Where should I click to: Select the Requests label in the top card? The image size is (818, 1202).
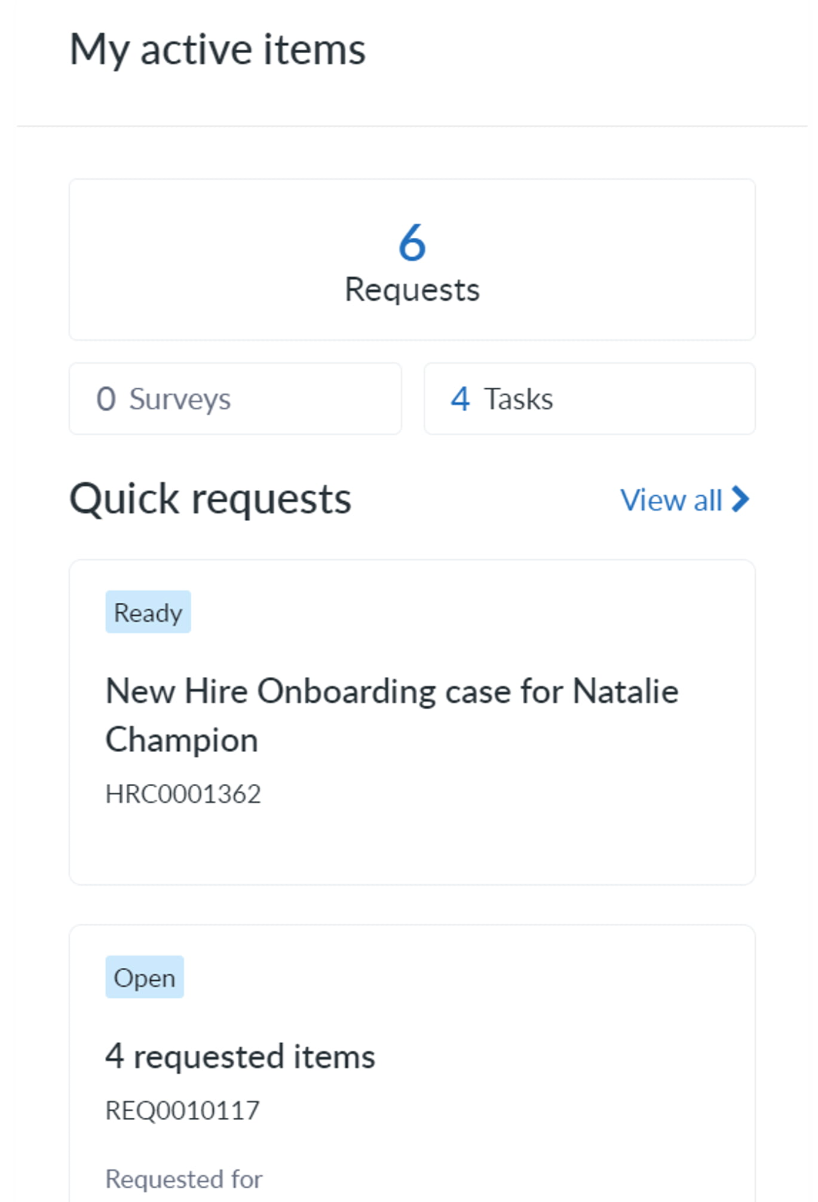412,290
